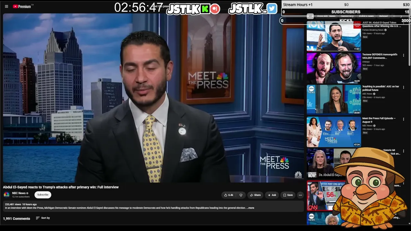The image size is (411, 231).
Task: Click 'New' badge under Tectone video
Action: coord(365,69)
